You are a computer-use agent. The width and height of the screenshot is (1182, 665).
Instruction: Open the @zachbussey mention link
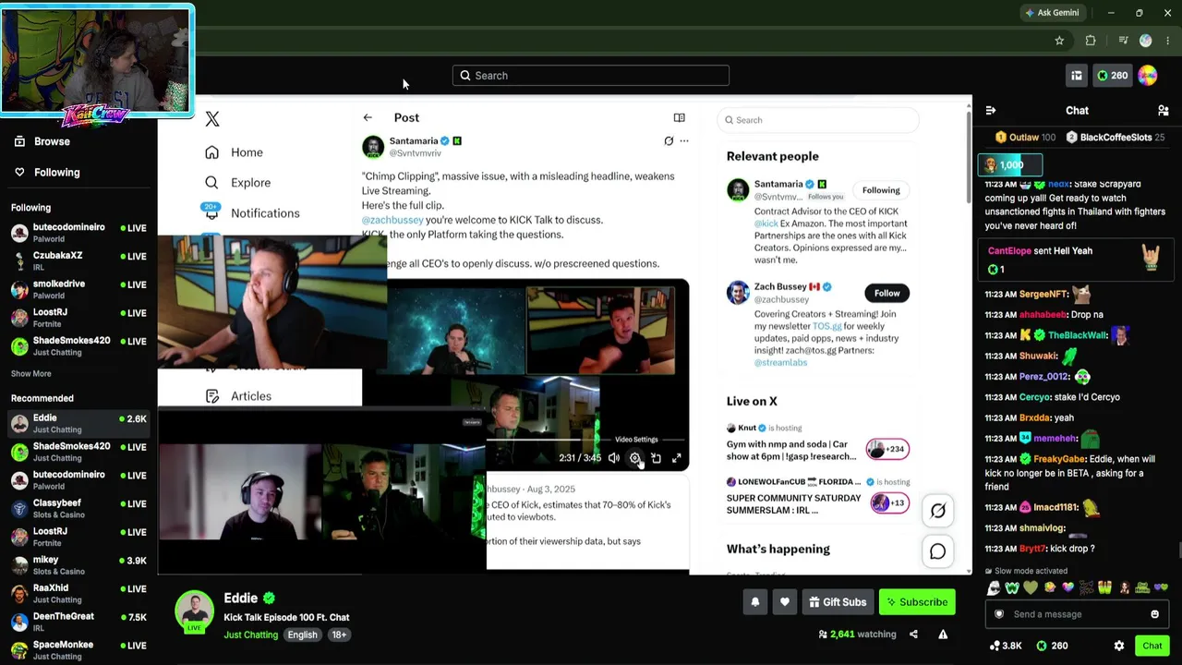pyautogui.click(x=392, y=220)
